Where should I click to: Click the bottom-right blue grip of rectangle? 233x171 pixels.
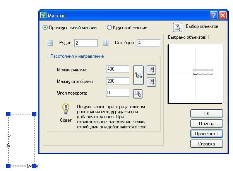(34, 166)
